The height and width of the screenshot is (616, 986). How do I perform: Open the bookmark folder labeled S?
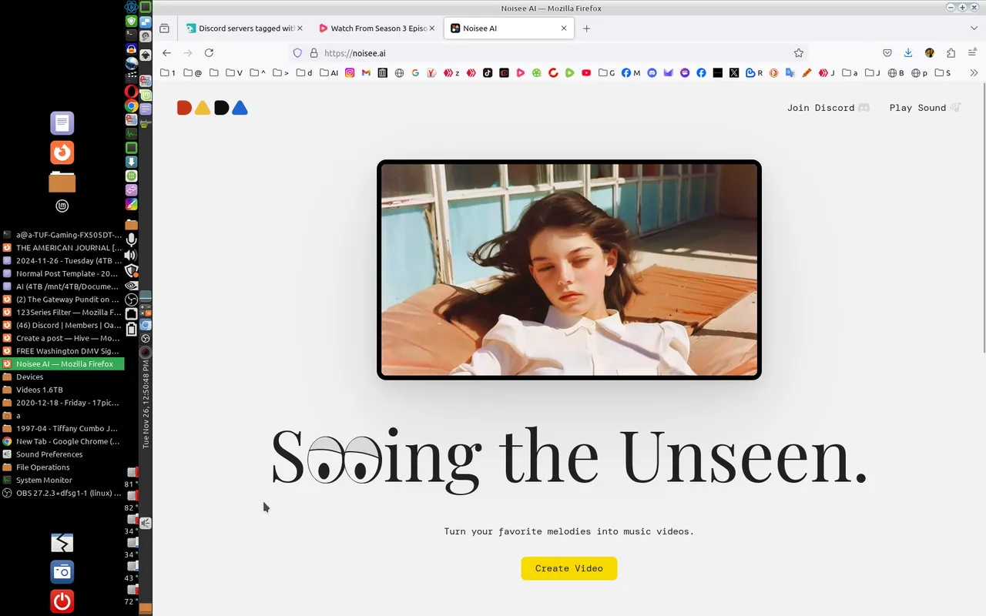click(943, 73)
